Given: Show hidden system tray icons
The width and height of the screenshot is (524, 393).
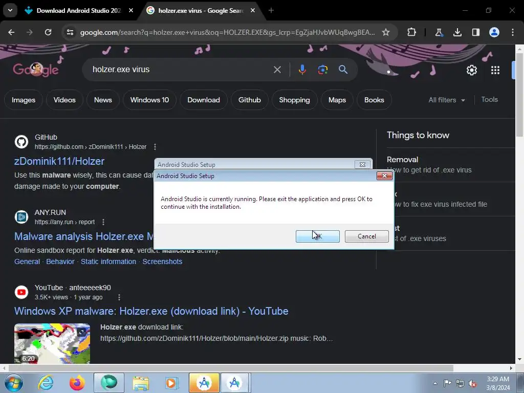Looking at the screenshot, I should (x=435, y=383).
